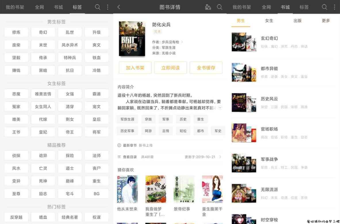
Task: Tap the 最新章节 latest chapter row
Action: pyautogui.click(x=170, y=145)
